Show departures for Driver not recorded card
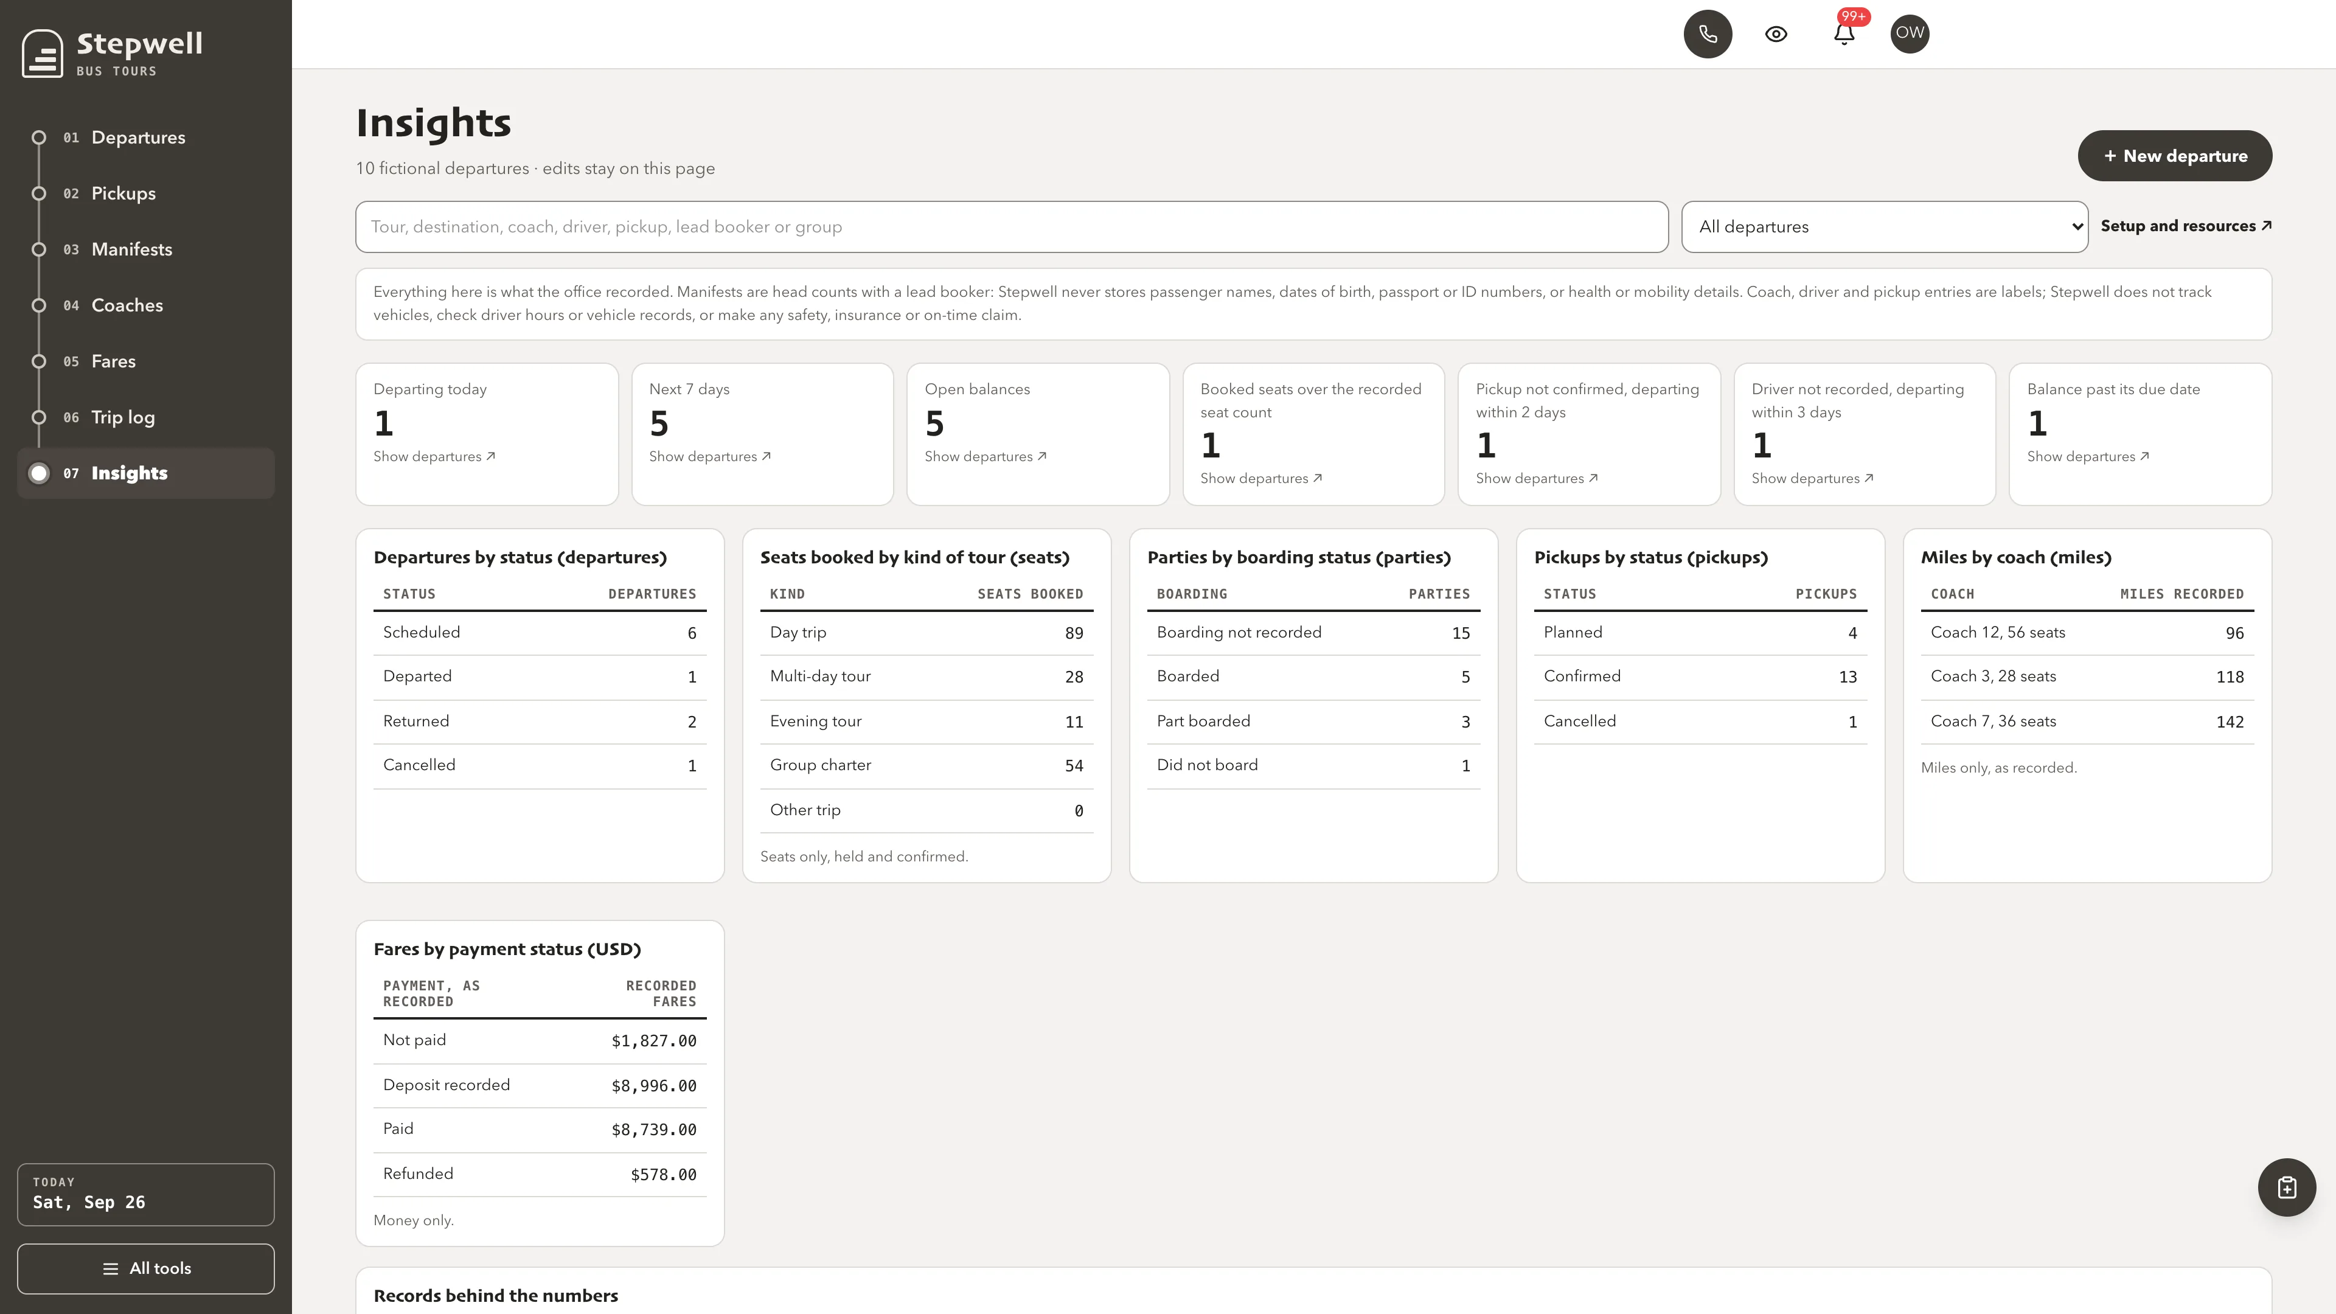The width and height of the screenshot is (2336, 1314). coord(1813,478)
